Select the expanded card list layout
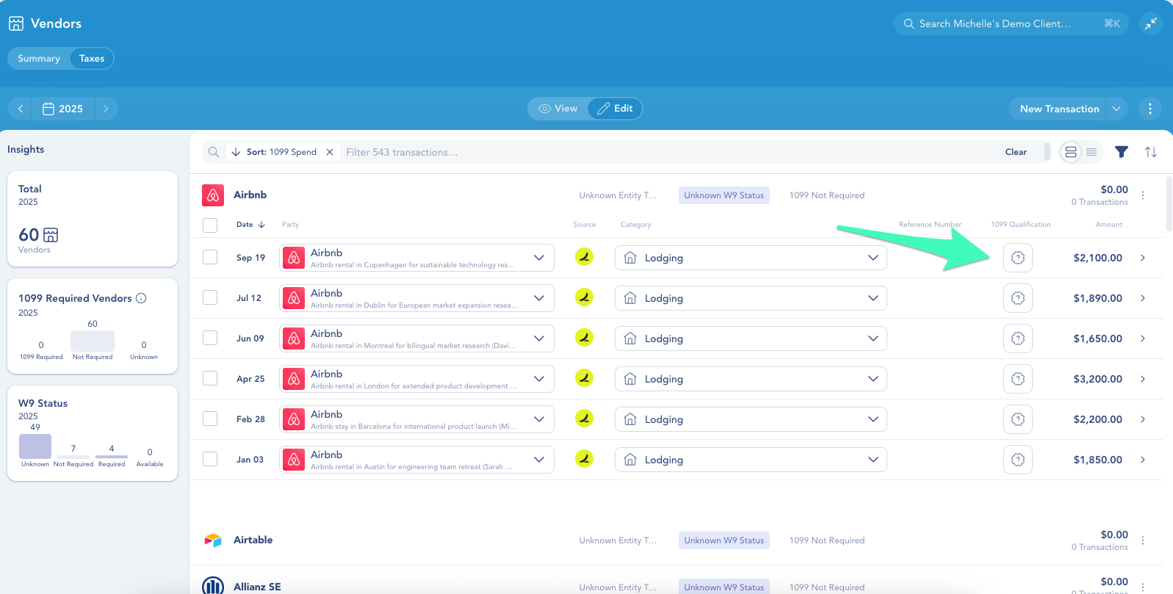The width and height of the screenshot is (1173, 594). coord(1071,152)
